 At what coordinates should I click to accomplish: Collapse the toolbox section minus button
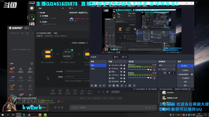pos(32,63)
